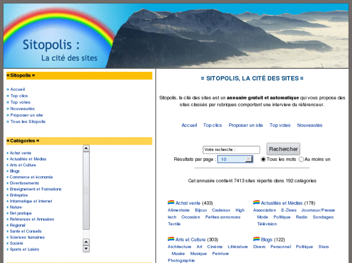Open 'Actualités et Médias' sidebar category
352x263 pixels.
click(28, 159)
